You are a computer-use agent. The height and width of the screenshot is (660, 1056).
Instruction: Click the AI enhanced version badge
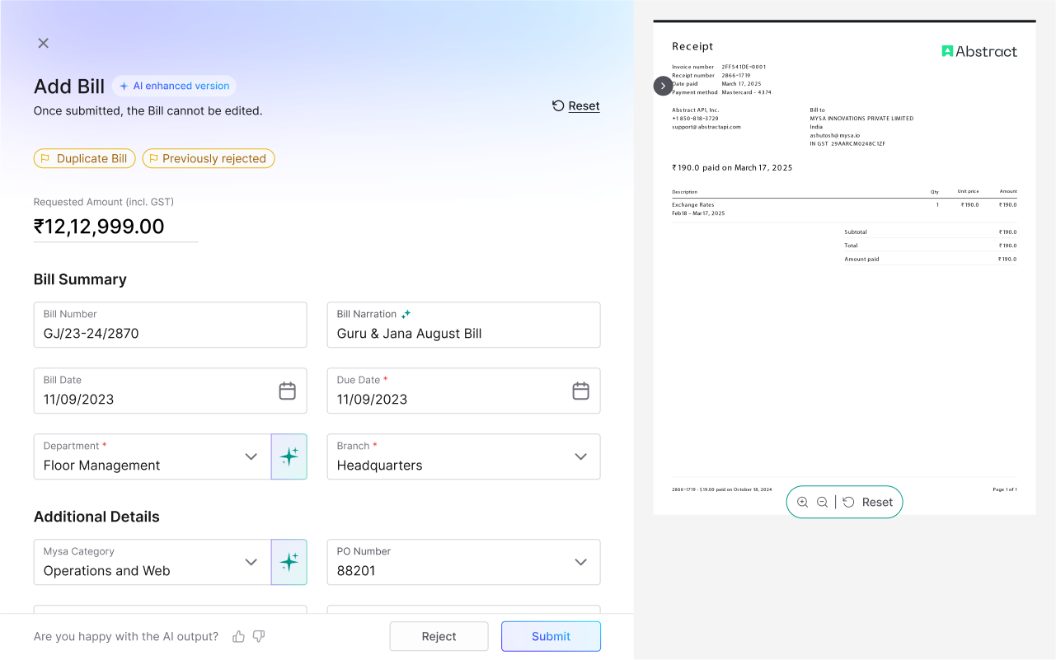174,86
